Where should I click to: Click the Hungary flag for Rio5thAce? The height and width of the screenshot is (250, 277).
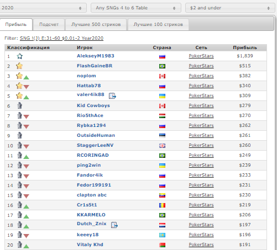coord(162,116)
